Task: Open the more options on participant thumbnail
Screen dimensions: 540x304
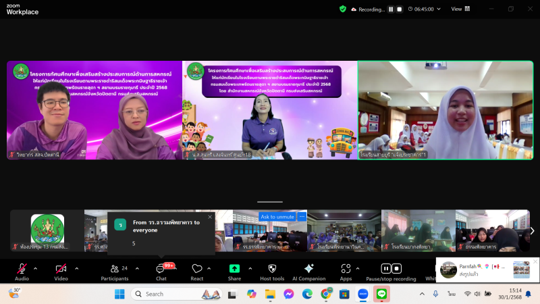Action: pyautogui.click(x=302, y=217)
